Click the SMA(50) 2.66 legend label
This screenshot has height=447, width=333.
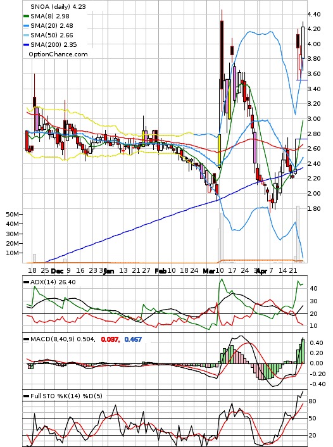(52, 35)
